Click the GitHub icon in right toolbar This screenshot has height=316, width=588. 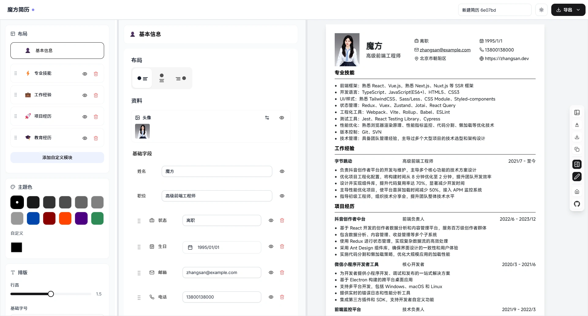[x=577, y=204]
